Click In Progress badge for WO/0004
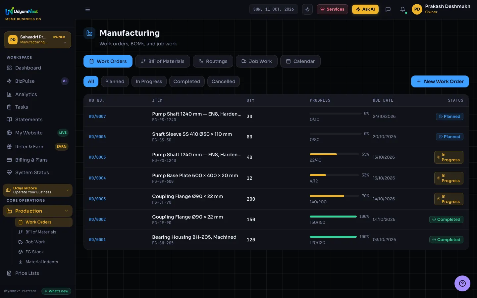Viewport: 477px width, 298px height. [x=449, y=178]
